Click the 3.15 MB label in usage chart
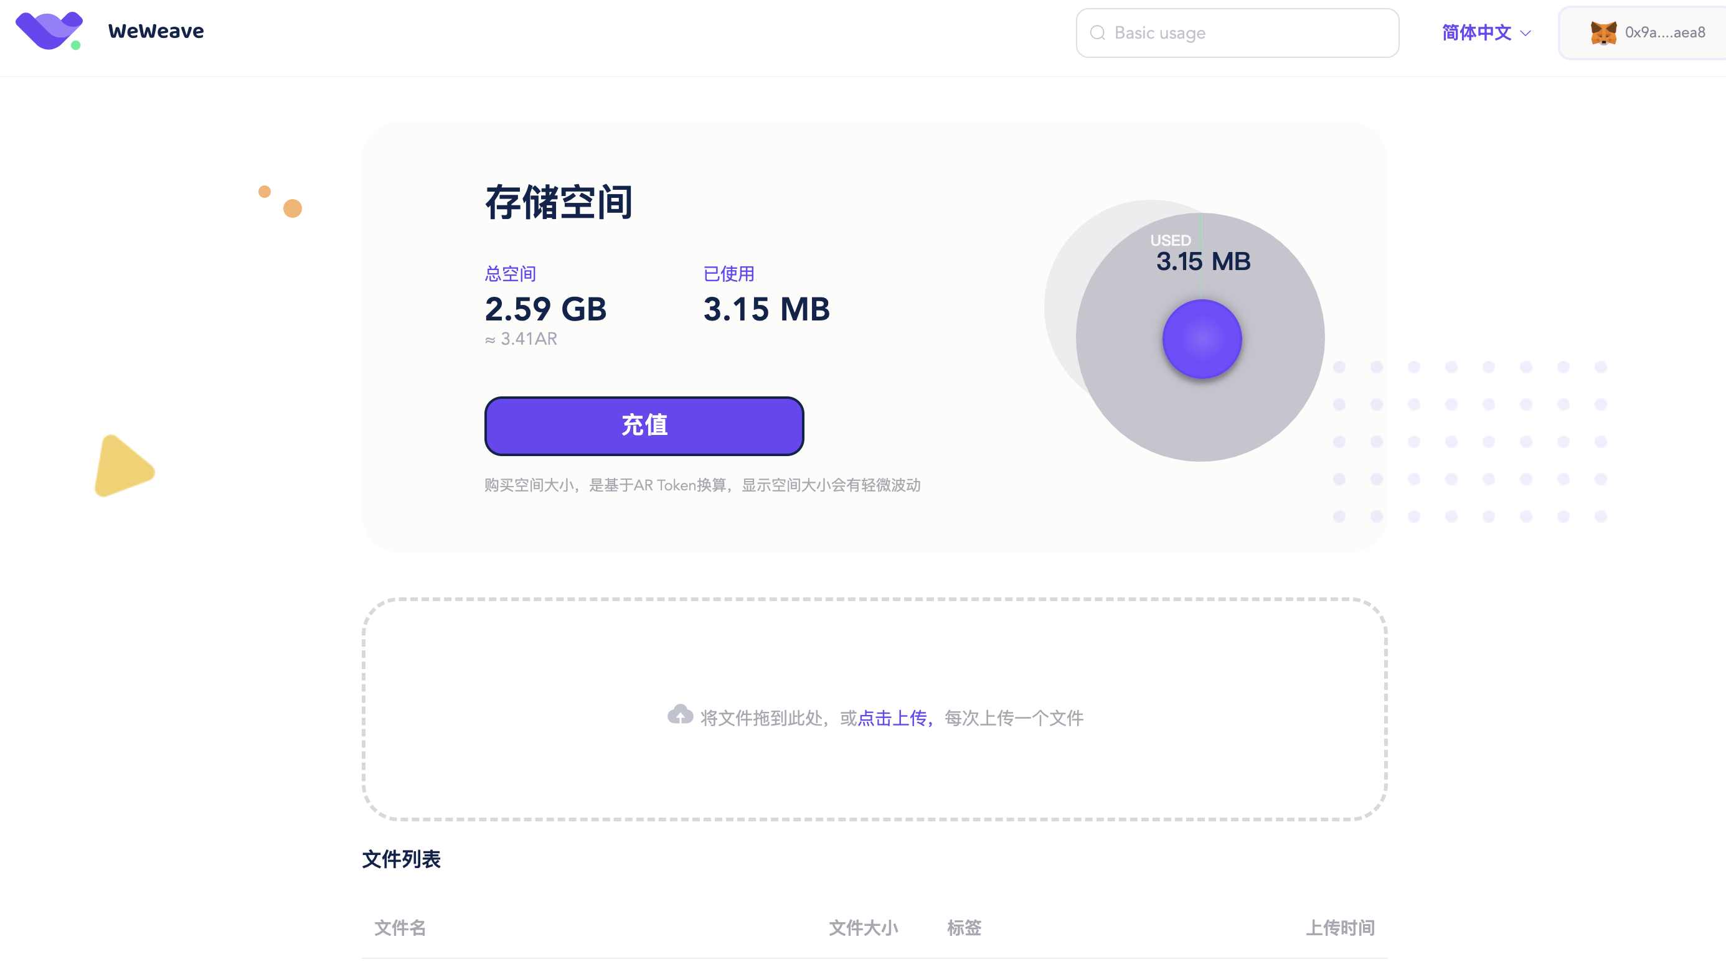Viewport: 1726px width, 962px height. pos(1203,262)
